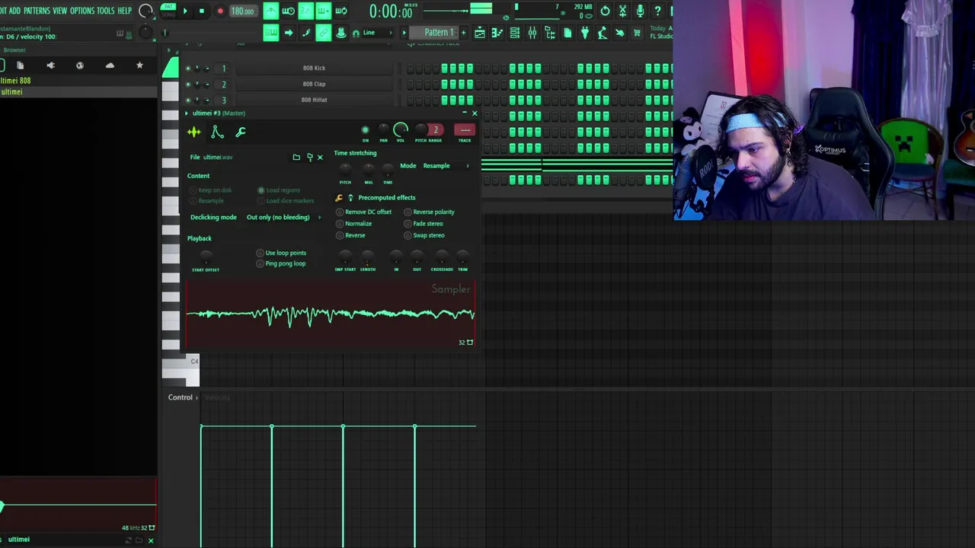
Task: Open the playlist view from toolbar
Action: [x=480, y=33]
